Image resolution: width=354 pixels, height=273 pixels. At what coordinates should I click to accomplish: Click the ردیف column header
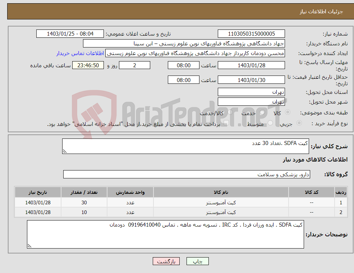pyautogui.click(x=341, y=192)
